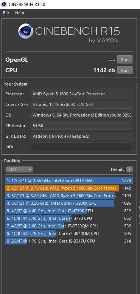The image size is (140, 294).
Task: Open the CPU ranking dropdown
Action: 20,170
